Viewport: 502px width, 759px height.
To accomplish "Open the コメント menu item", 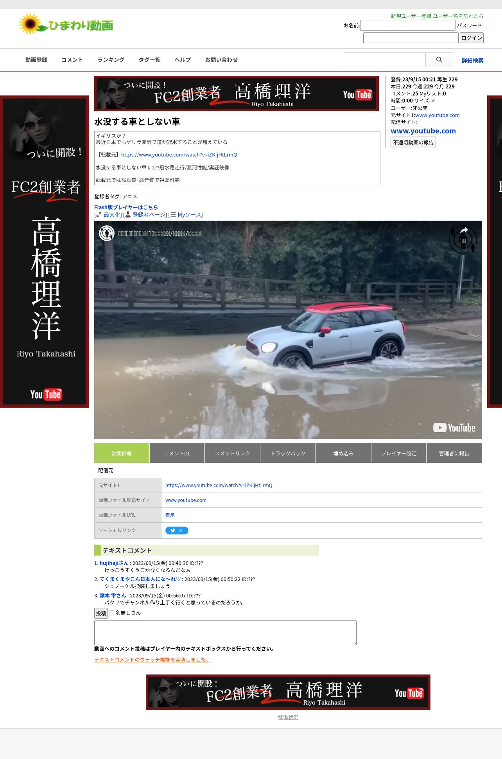I will point(72,60).
